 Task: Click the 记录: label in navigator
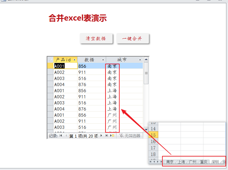click(53, 136)
